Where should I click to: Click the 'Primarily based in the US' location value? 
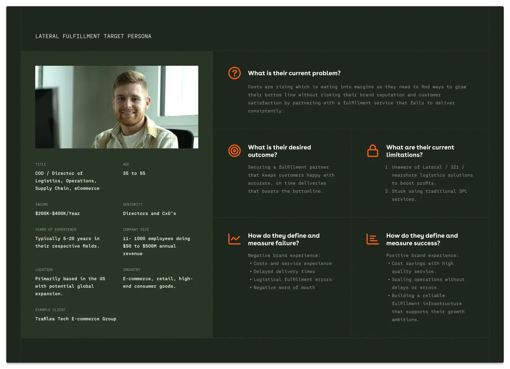click(70, 286)
